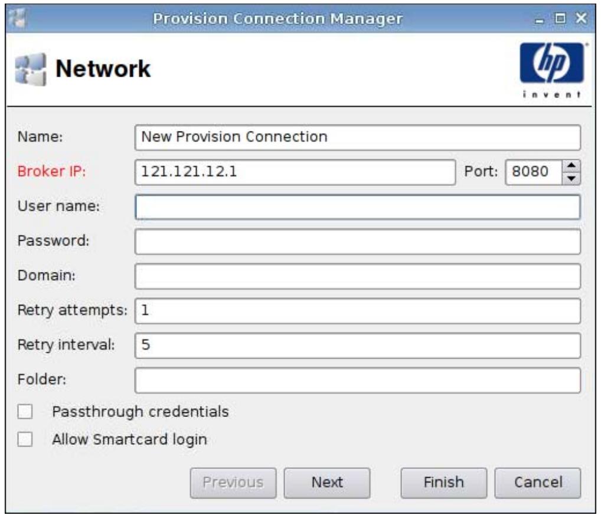The width and height of the screenshot is (601, 515).
Task: Cancel the provision connection wizard
Action: [538, 483]
